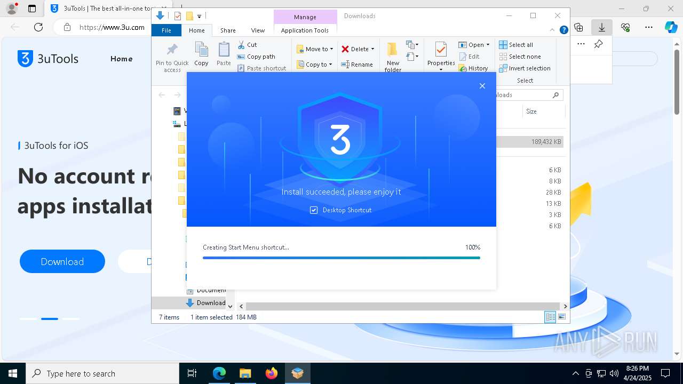Click Edit in the Explorer ribbon
The width and height of the screenshot is (683, 384).
pos(469,57)
